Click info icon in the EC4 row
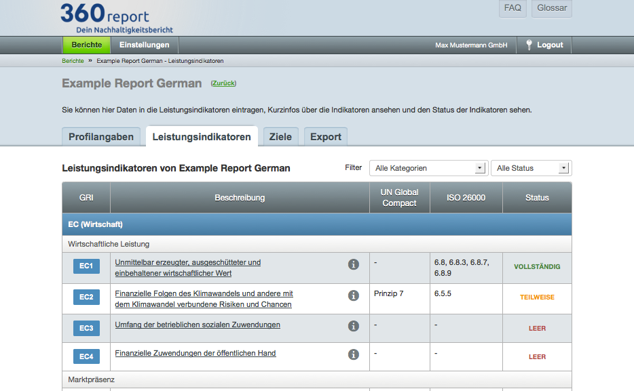 click(353, 354)
